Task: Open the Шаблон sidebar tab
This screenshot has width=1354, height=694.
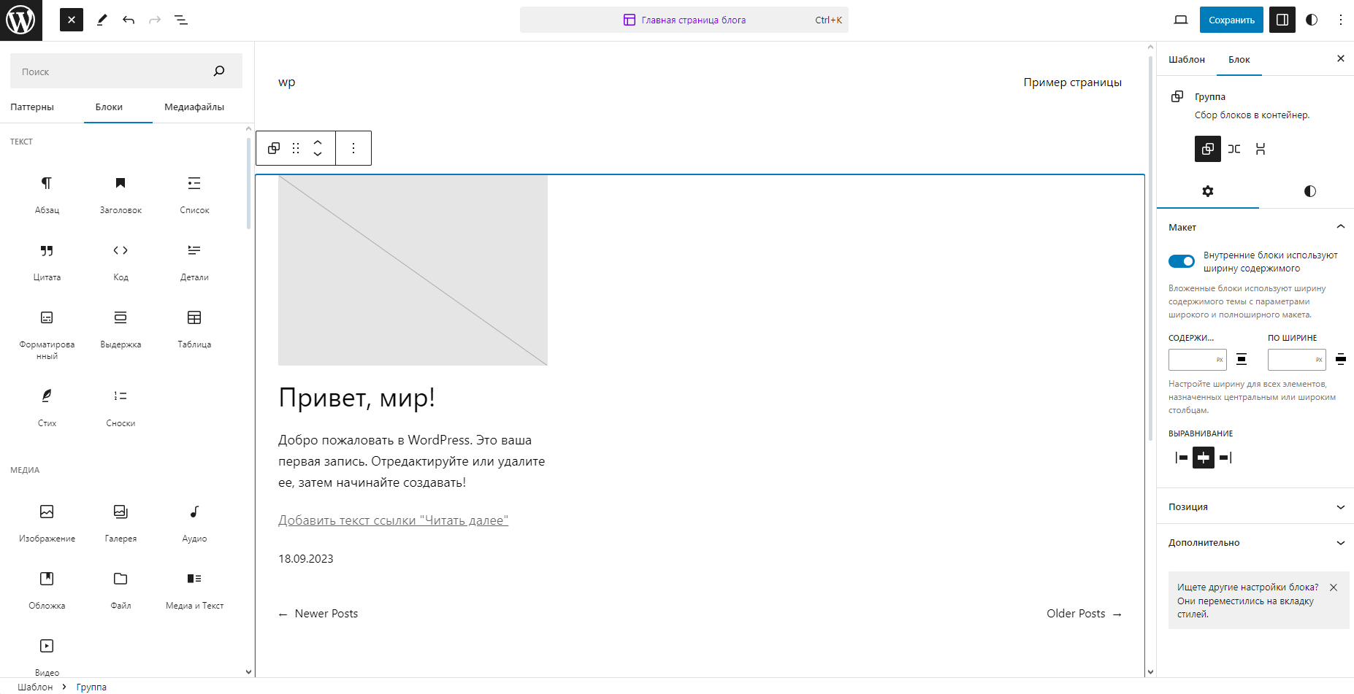Action: pyautogui.click(x=1186, y=60)
